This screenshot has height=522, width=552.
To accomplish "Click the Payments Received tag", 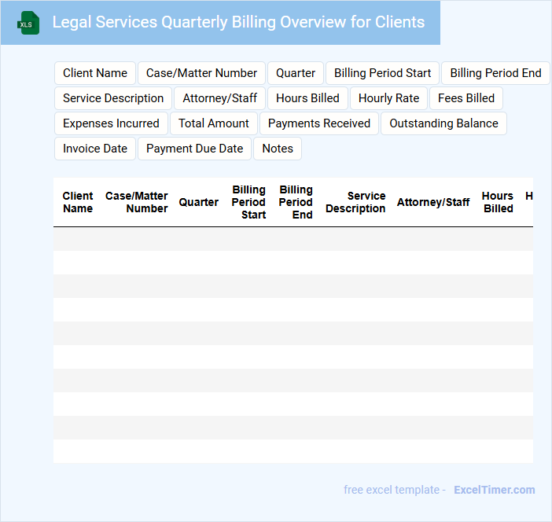I will 318,123.
